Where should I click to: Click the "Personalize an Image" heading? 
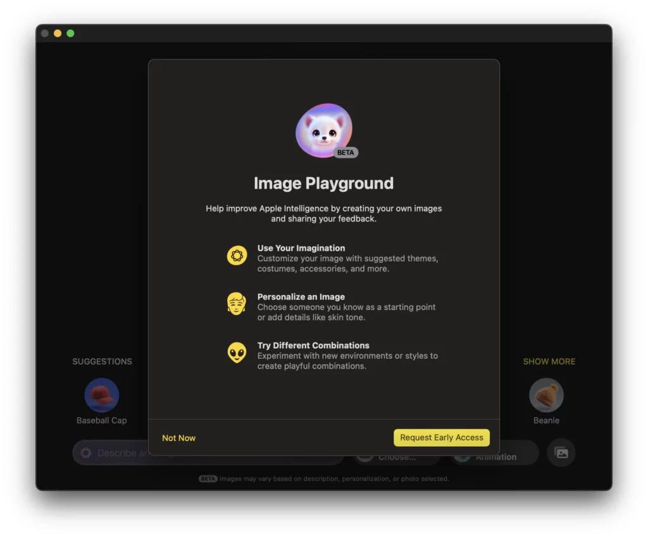click(x=301, y=297)
